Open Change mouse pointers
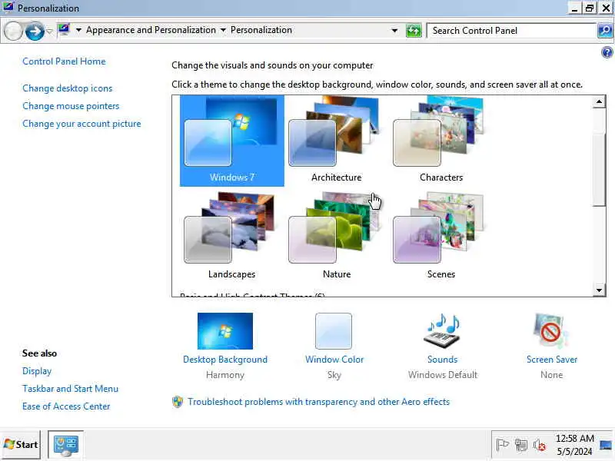615x461 pixels. click(x=71, y=106)
